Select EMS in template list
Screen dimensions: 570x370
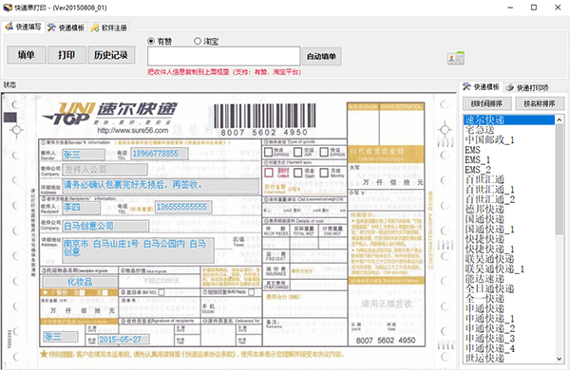[x=509, y=150]
